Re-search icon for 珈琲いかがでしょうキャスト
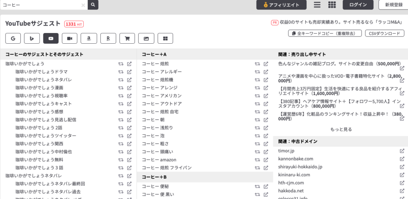 click(121, 104)
